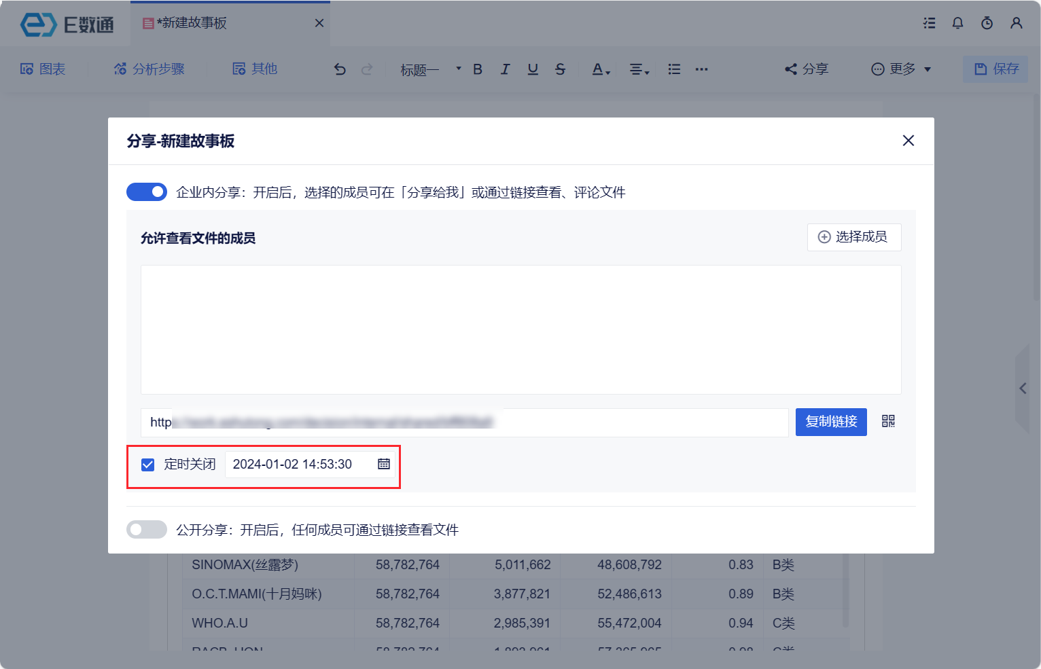Toggle the 企业内分享 switch off
Image resolution: width=1041 pixels, height=669 pixels.
click(x=147, y=192)
